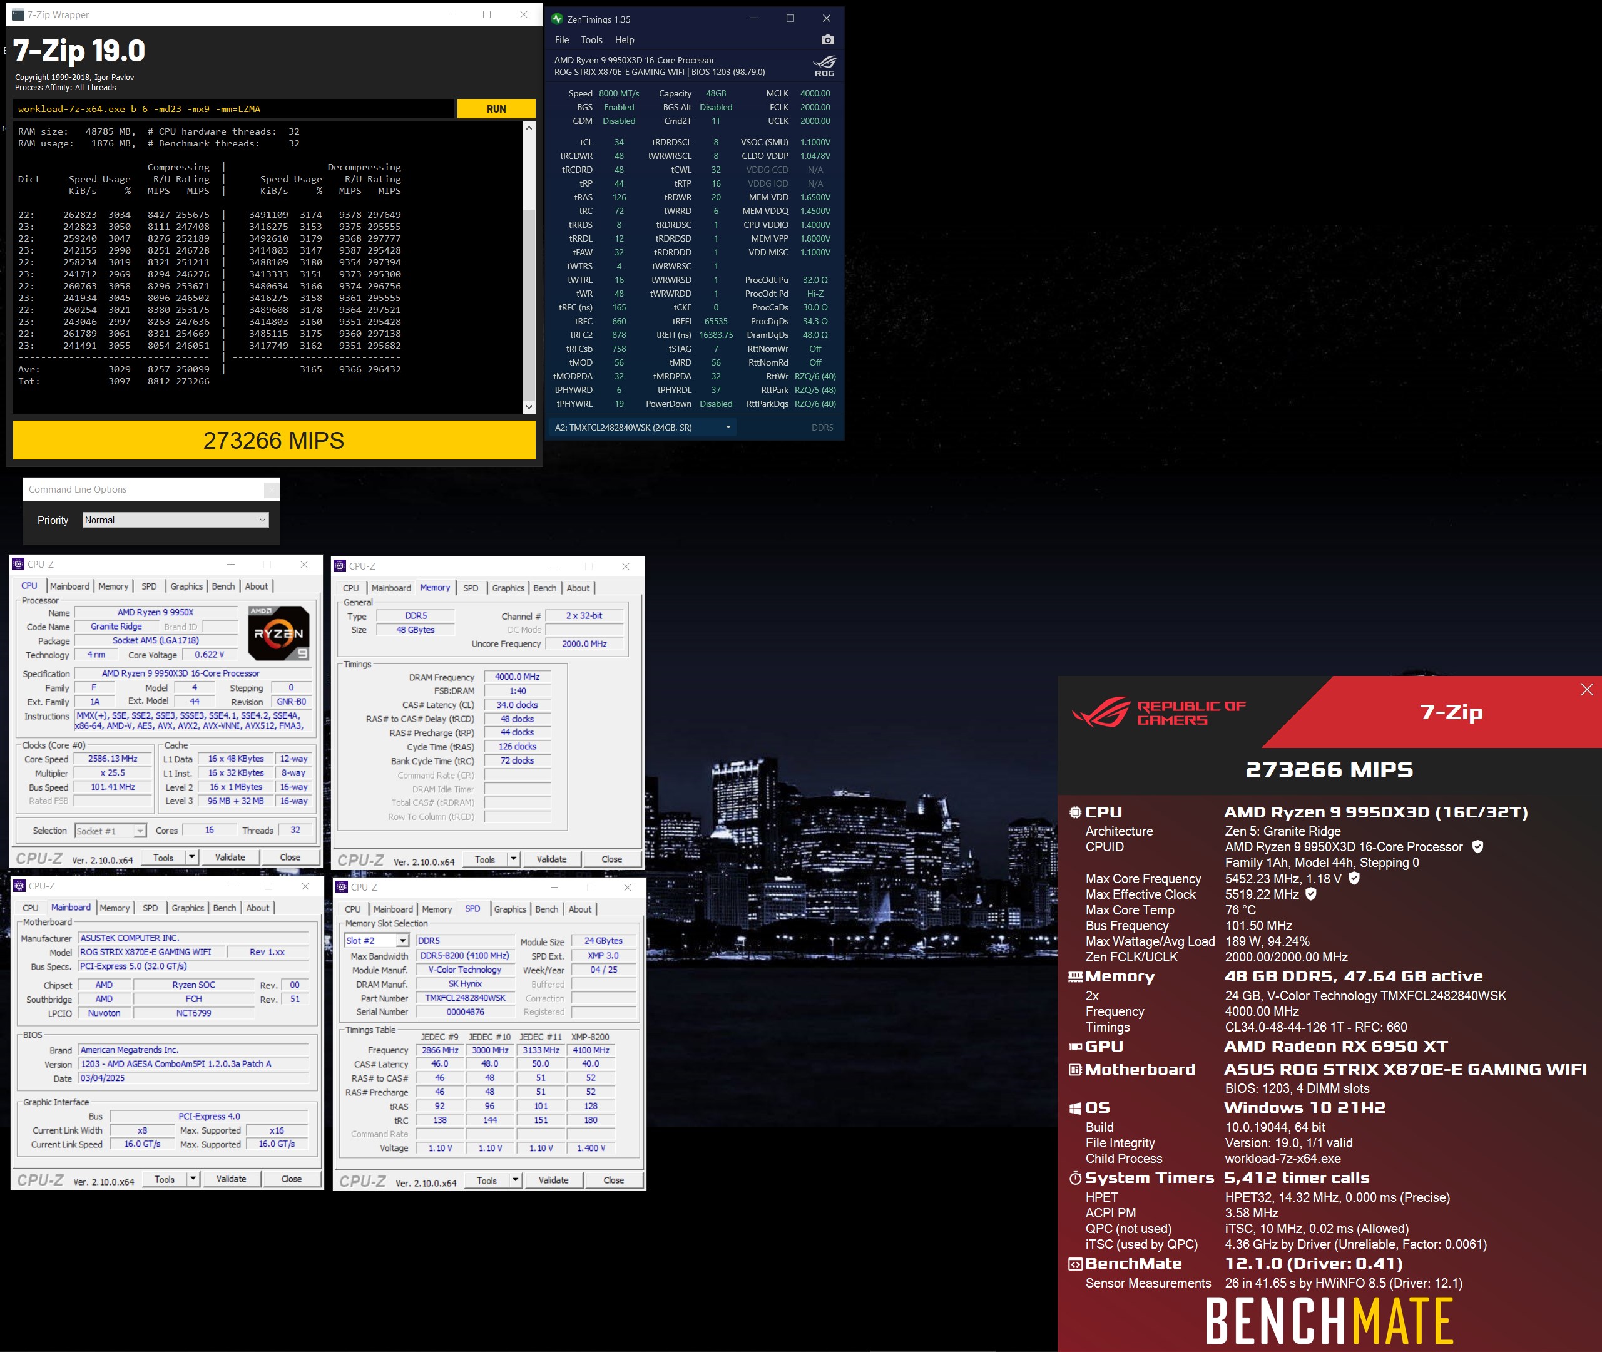Click the 'DDR5-8200 (4100 MHz)' Max Bandwidth field

tap(464, 956)
